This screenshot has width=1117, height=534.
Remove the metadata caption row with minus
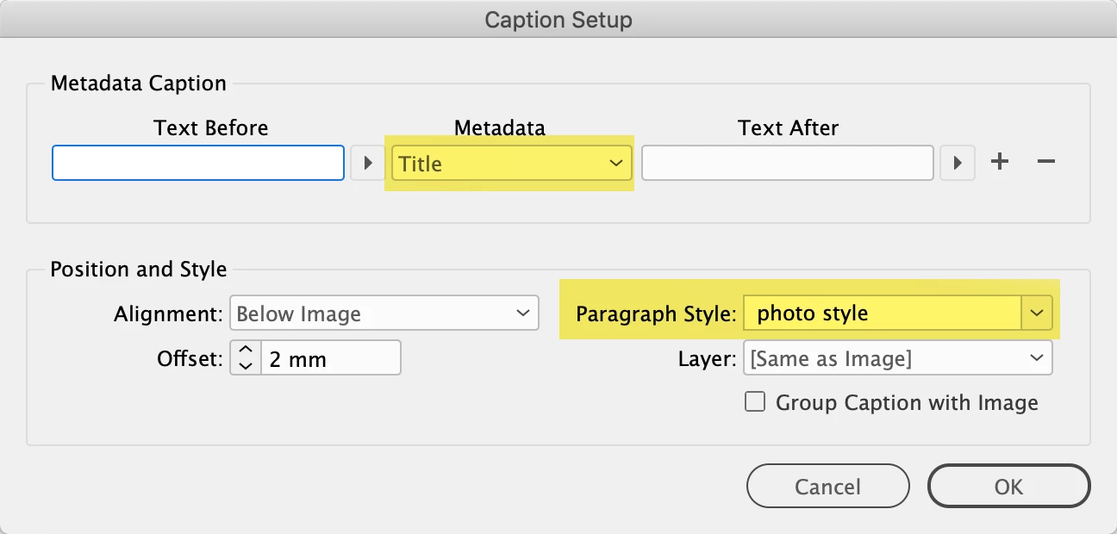(1045, 162)
